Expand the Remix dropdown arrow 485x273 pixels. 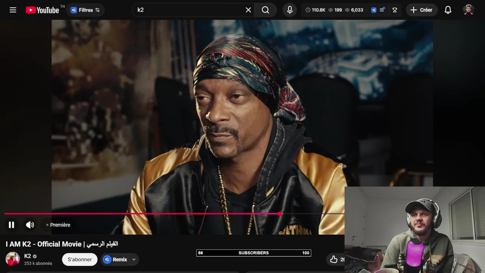pyautogui.click(x=134, y=259)
